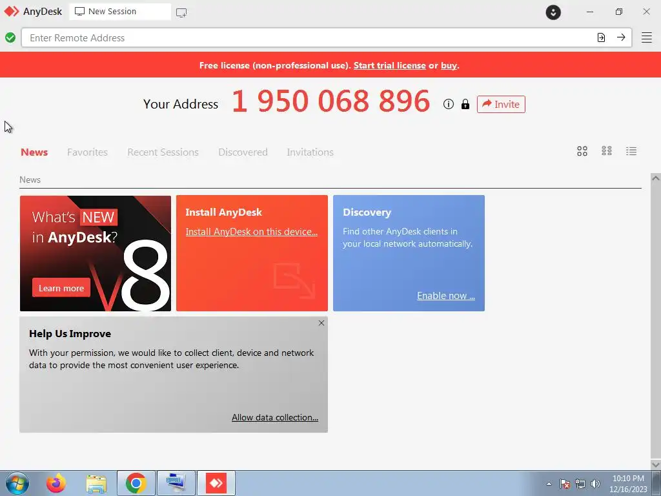Click the What's New in AnyDesk thumbnail
The height and width of the screenshot is (496, 661).
tap(96, 253)
